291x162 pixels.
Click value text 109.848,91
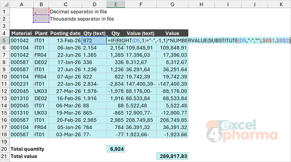coord(141,48)
